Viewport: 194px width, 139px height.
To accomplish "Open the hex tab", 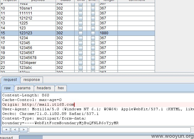I will click(x=61, y=88).
